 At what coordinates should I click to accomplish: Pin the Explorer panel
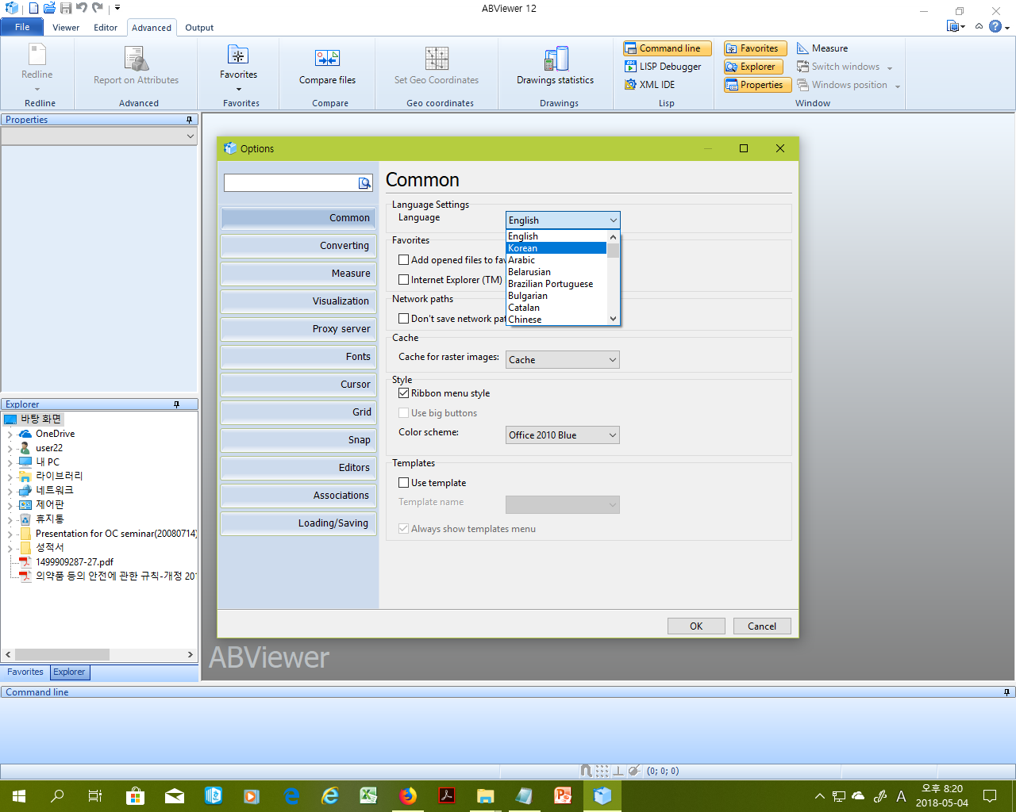click(x=176, y=404)
